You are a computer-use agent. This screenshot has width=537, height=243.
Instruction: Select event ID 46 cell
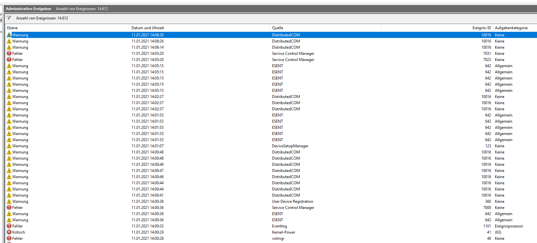(489, 238)
